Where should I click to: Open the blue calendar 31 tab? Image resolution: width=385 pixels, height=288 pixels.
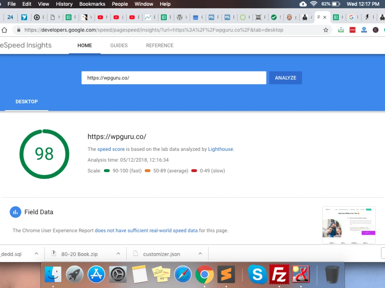coord(196,17)
